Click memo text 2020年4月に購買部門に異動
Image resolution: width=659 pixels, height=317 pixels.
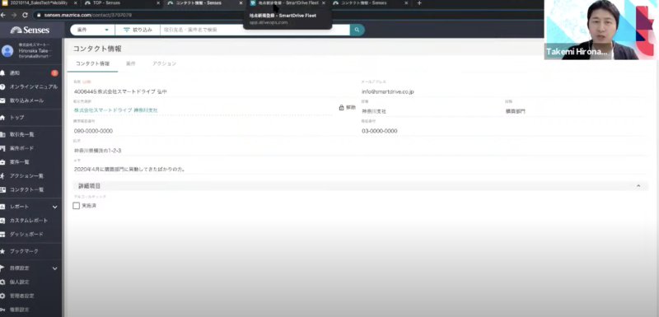[130, 170]
